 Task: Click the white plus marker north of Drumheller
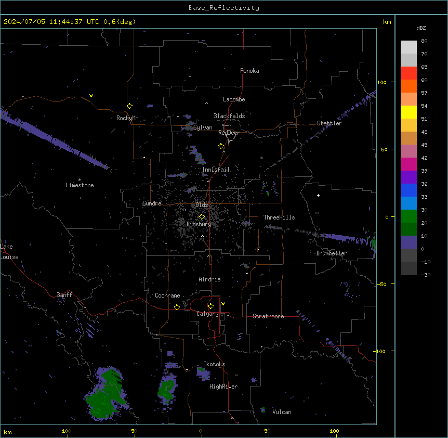[x=318, y=195]
